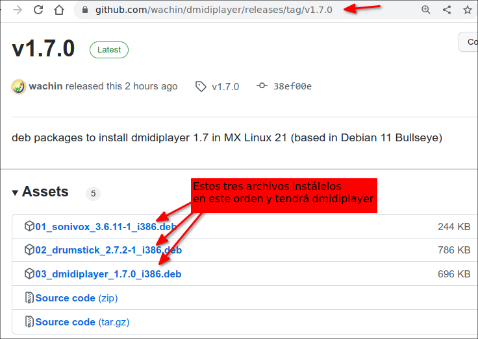Collapse the Assets section triangle
Viewport: 478px width, 339px height.
point(15,193)
